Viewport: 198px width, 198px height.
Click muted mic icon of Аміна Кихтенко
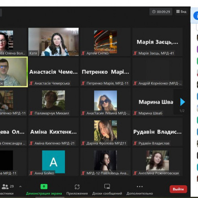(31, 143)
